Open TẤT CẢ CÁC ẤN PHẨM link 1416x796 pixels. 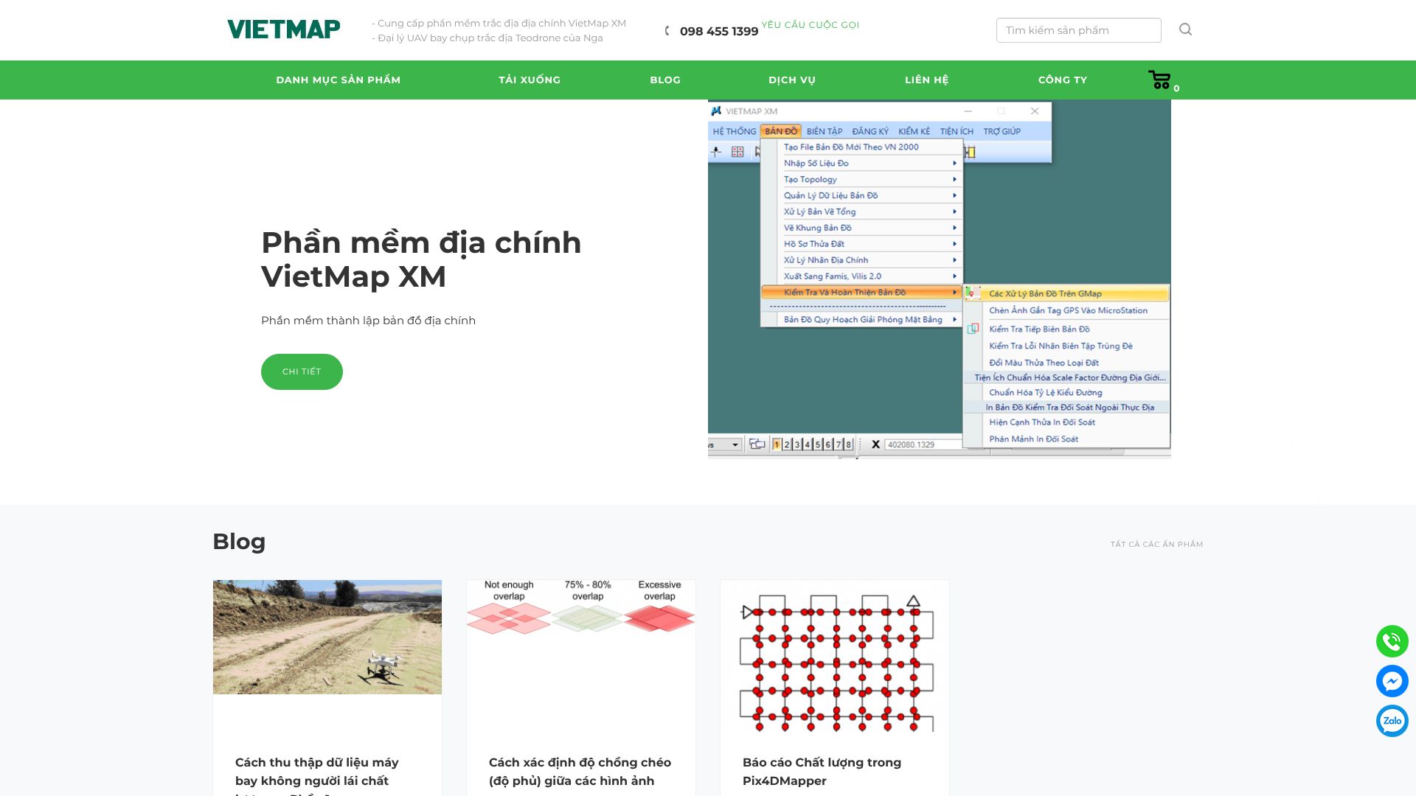(1156, 544)
